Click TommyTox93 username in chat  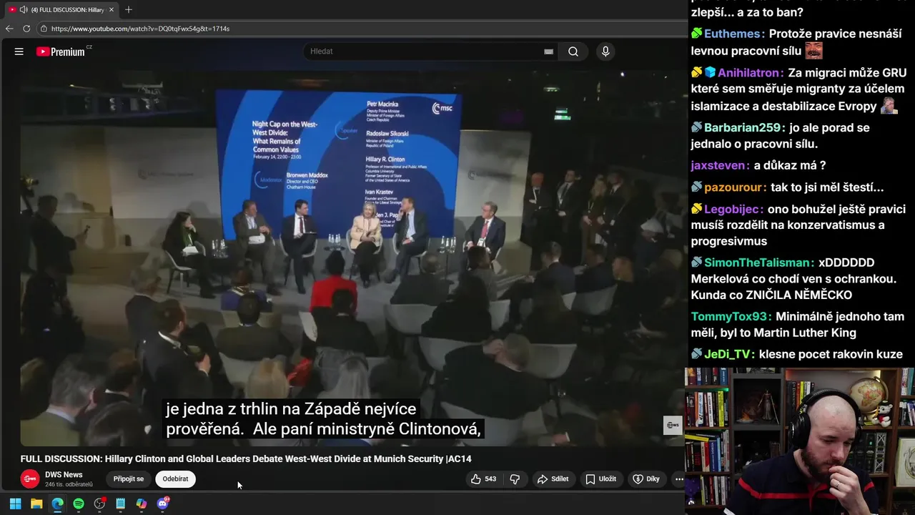pyautogui.click(x=729, y=317)
